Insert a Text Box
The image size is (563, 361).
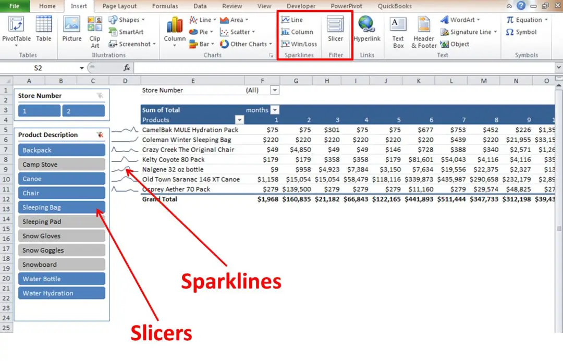(398, 32)
